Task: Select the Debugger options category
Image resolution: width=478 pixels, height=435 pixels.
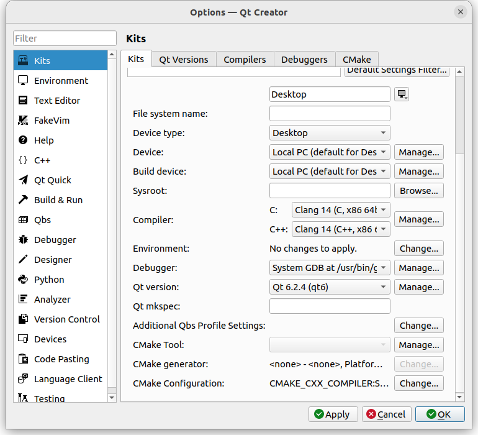Action: coord(60,240)
